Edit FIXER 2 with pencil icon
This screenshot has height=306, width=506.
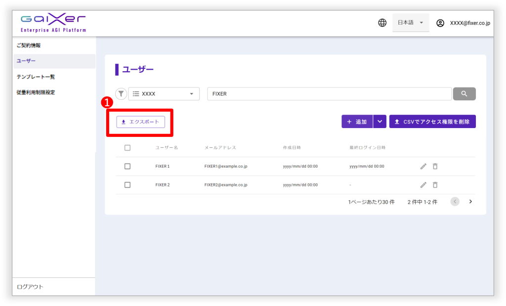coord(423,185)
